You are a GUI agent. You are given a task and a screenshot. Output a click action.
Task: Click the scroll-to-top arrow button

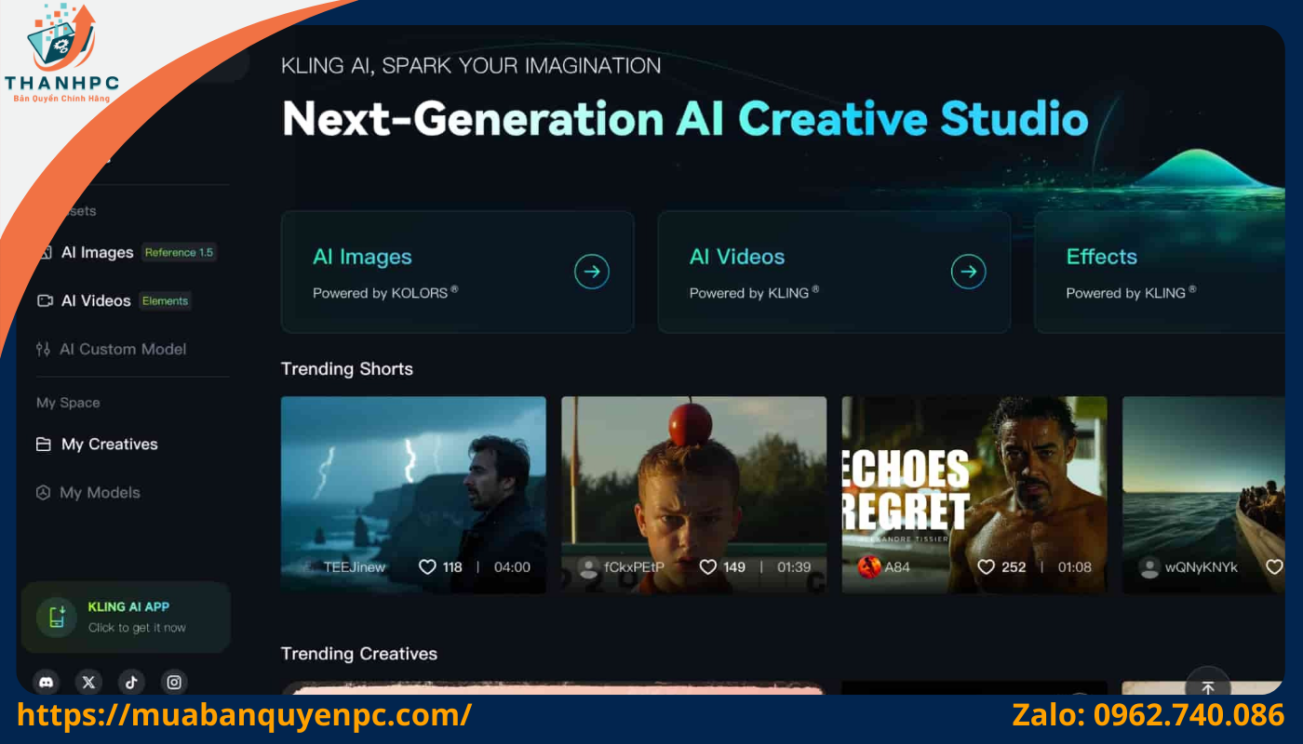[1207, 687]
